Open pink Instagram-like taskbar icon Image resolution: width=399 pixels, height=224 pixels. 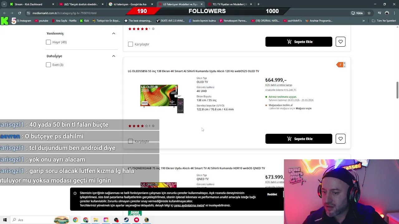pyautogui.click(x=106, y=220)
